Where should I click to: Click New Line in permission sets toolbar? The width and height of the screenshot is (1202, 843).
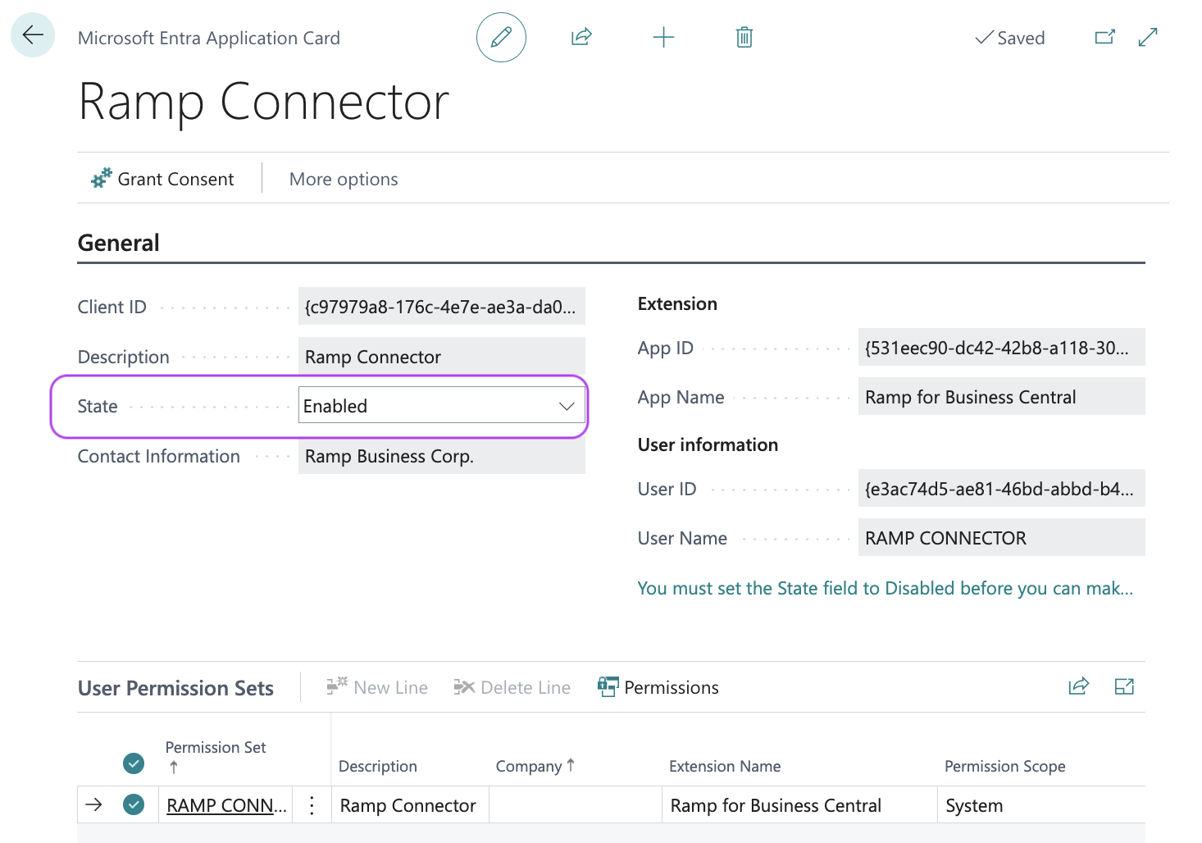[376, 687]
